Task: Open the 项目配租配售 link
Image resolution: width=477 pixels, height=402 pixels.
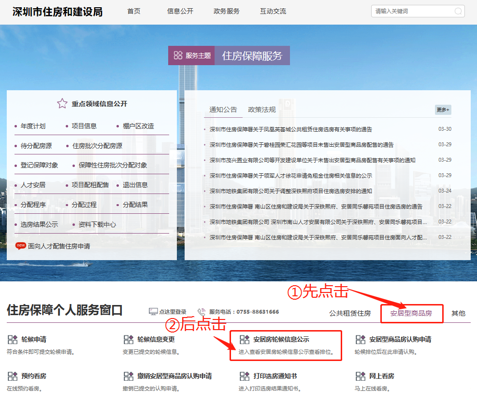Action: click(90, 185)
